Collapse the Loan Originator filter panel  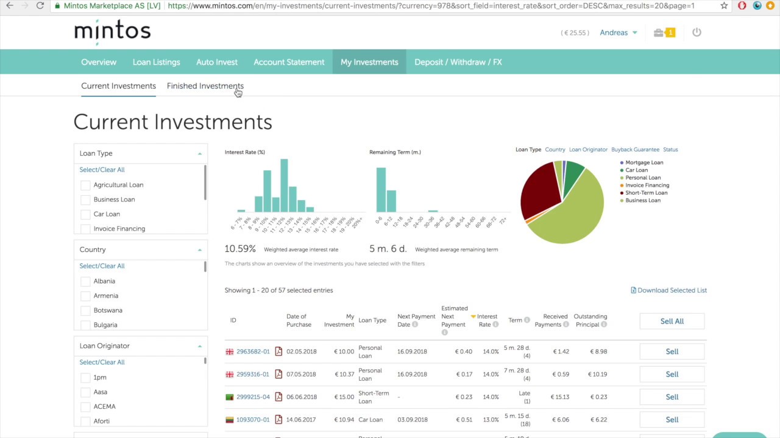pyautogui.click(x=199, y=346)
